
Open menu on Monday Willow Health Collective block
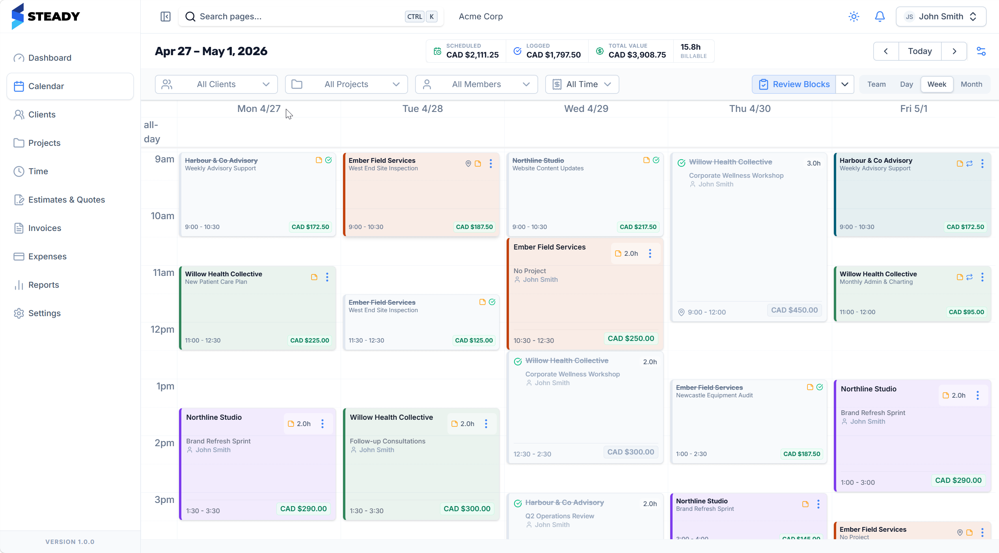[327, 277]
